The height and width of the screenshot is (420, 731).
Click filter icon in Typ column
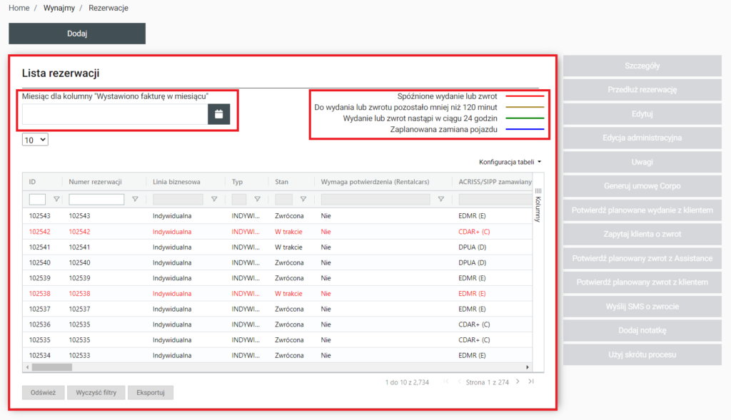coord(257,200)
